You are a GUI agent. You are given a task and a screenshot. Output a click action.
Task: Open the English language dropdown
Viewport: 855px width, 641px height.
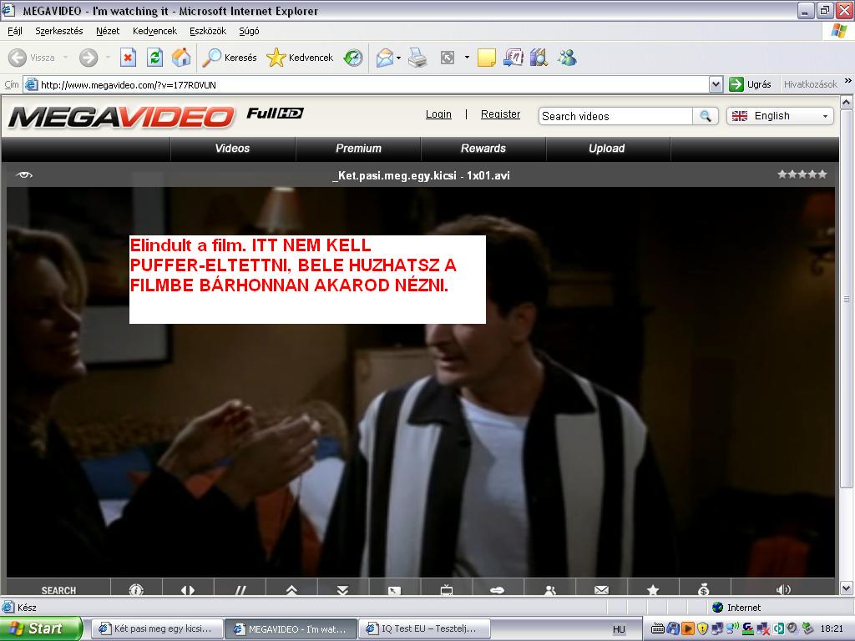[x=780, y=116]
